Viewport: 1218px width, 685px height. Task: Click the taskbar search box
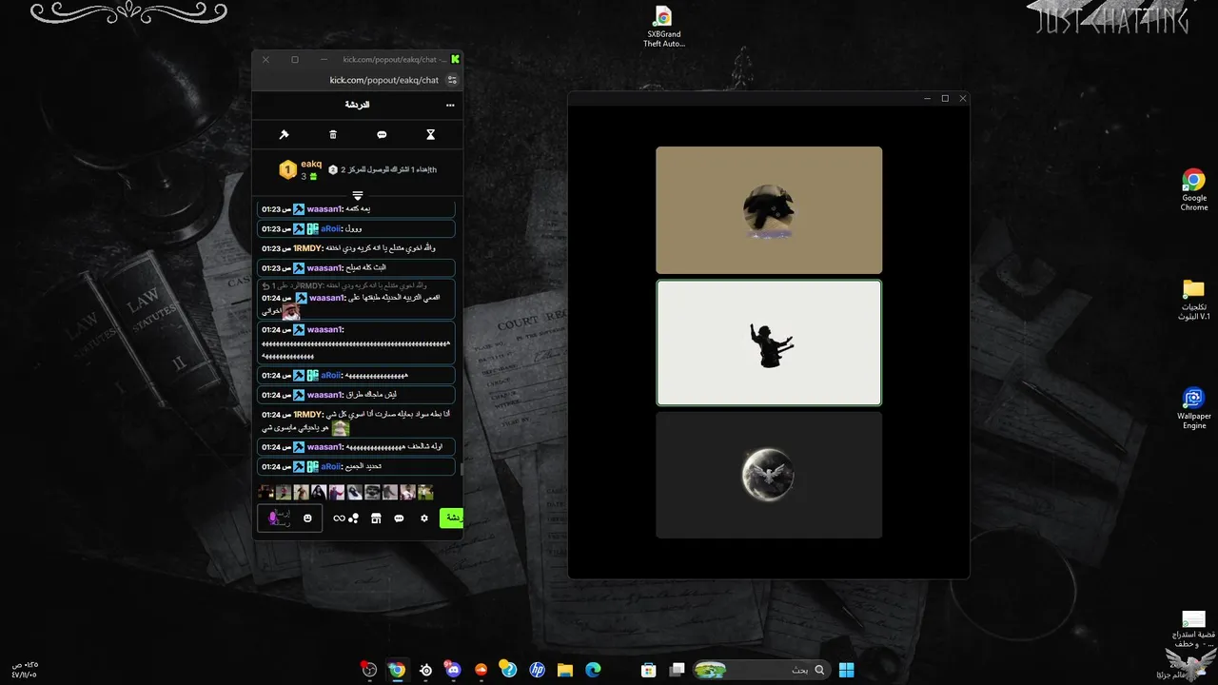pyautogui.click(x=761, y=670)
